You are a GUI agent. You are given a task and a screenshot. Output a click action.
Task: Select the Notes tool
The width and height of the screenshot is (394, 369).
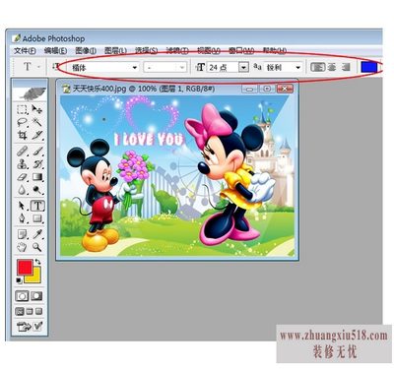[x=22, y=234]
